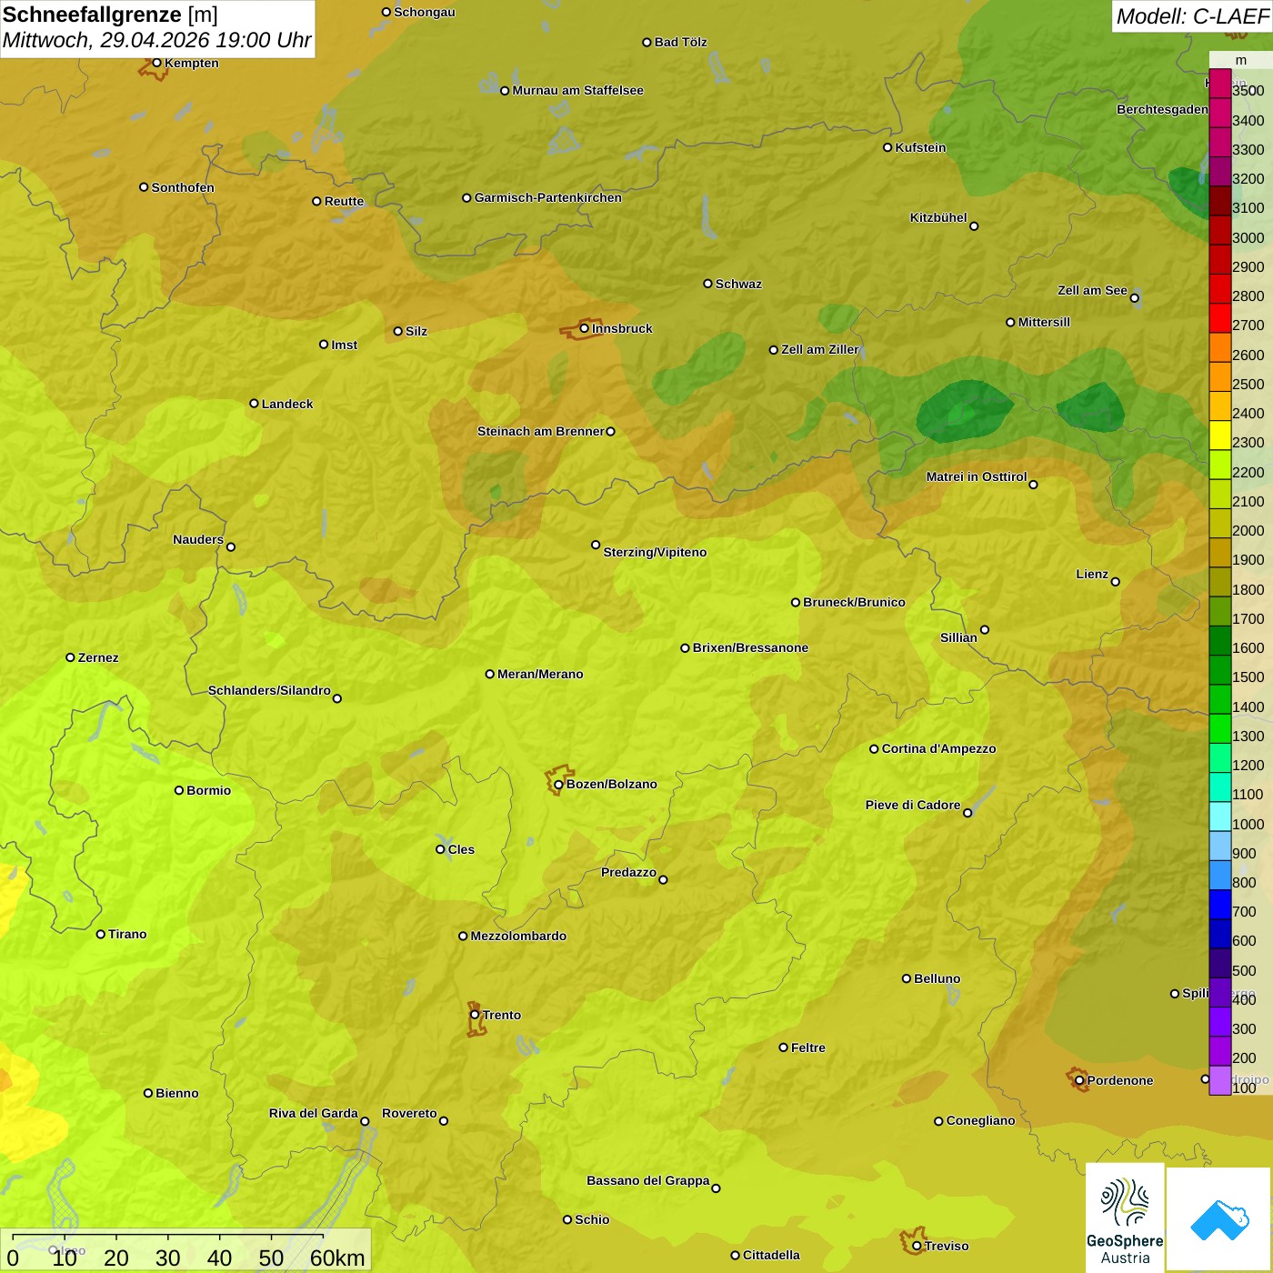Click the Murnau am Staffelsee label
The width and height of the screenshot is (1273, 1273).
pyautogui.click(x=577, y=90)
